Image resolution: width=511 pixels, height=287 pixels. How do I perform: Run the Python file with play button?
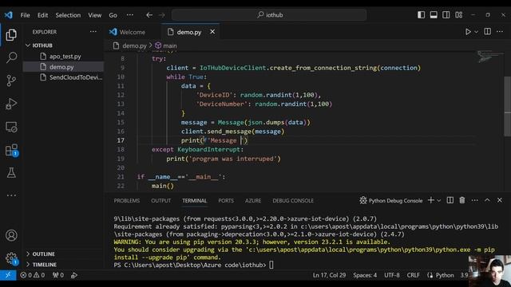(x=468, y=32)
